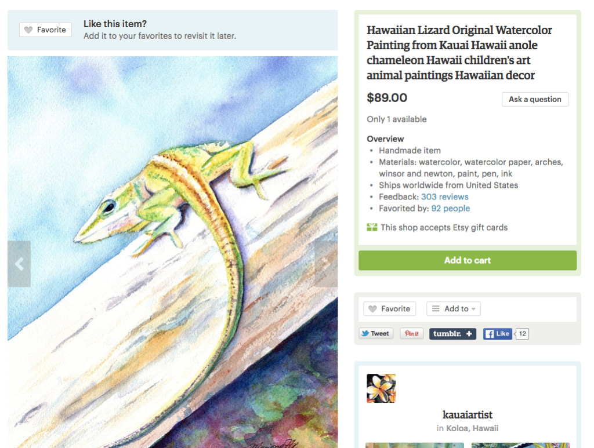Share listing via Tweet button

(x=376, y=333)
